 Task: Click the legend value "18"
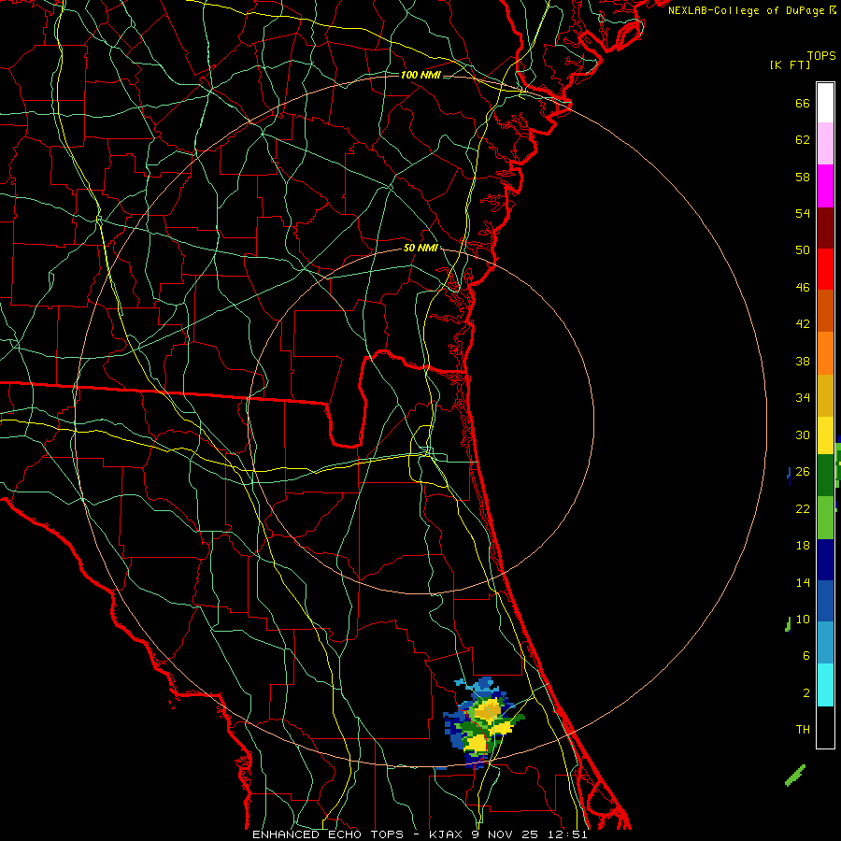[x=803, y=546]
